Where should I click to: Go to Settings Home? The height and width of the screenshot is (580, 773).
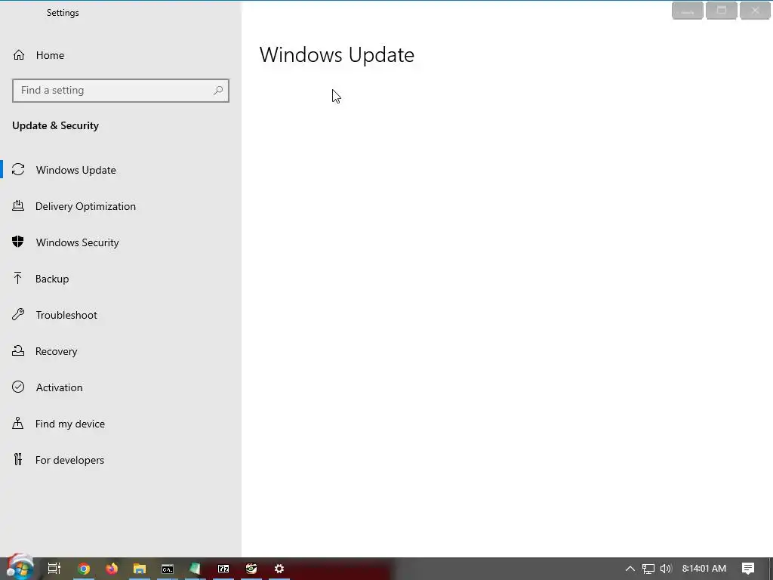pyautogui.click(x=38, y=55)
